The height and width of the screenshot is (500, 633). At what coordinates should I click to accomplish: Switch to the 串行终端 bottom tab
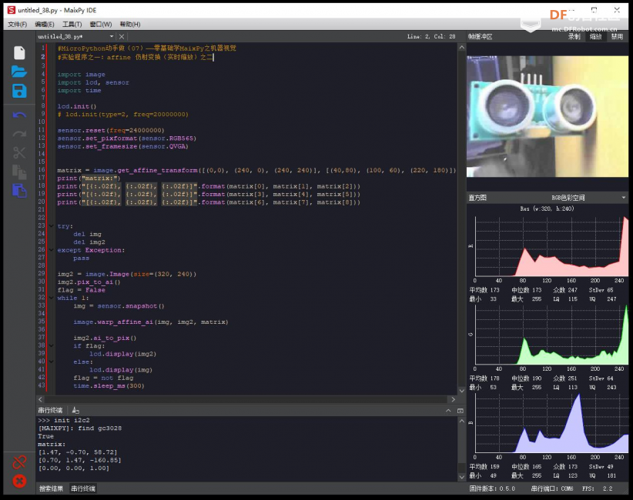pyautogui.click(x=83, y=488)
